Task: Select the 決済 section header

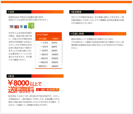Action: [35, 12]
